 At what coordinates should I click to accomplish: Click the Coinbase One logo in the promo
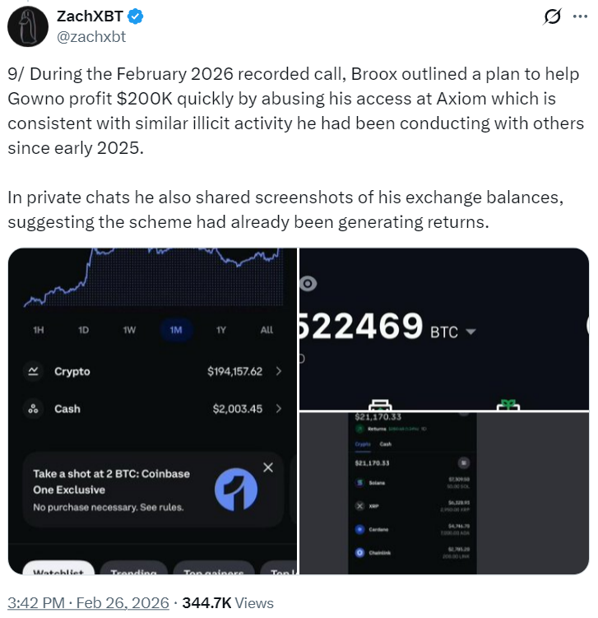point(235,490)
